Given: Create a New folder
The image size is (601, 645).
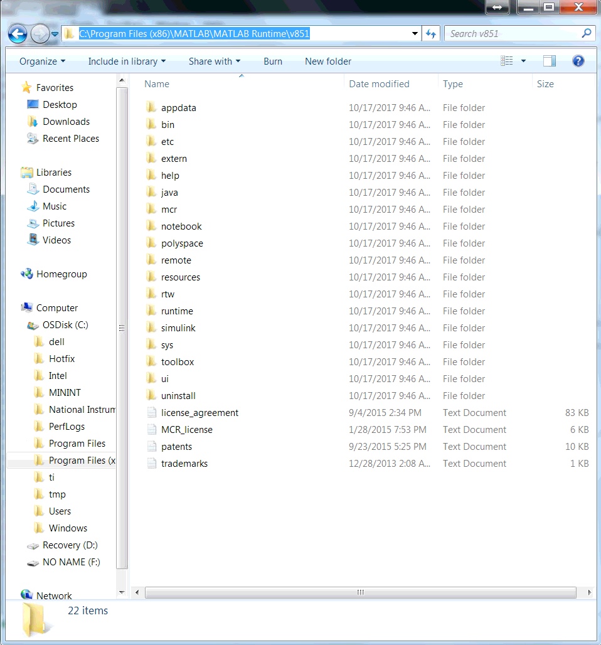Looking at the screenshot, I should 328,61.
